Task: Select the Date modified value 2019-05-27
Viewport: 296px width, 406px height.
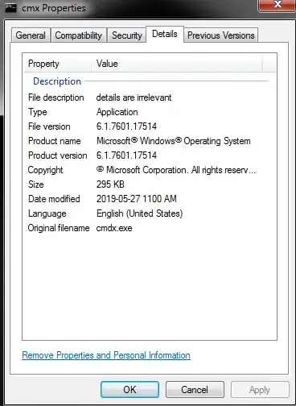Action: coord(137,199)
